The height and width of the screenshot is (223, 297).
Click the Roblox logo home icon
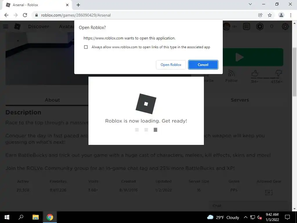17,26
